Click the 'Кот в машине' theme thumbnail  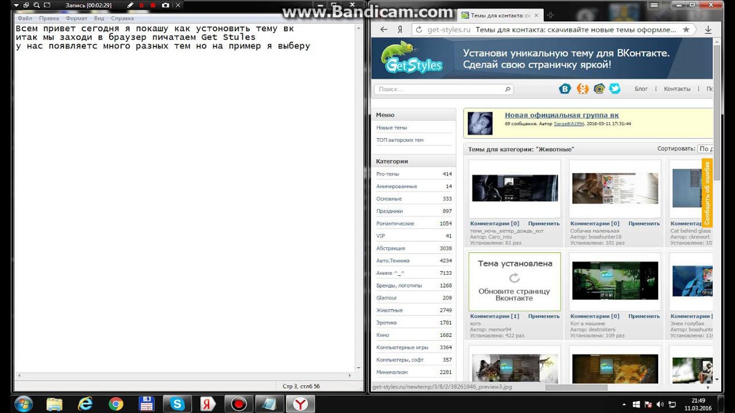(x=614, y=281)
